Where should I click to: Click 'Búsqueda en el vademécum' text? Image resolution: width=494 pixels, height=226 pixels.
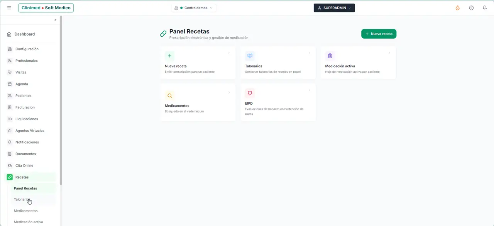184,111
